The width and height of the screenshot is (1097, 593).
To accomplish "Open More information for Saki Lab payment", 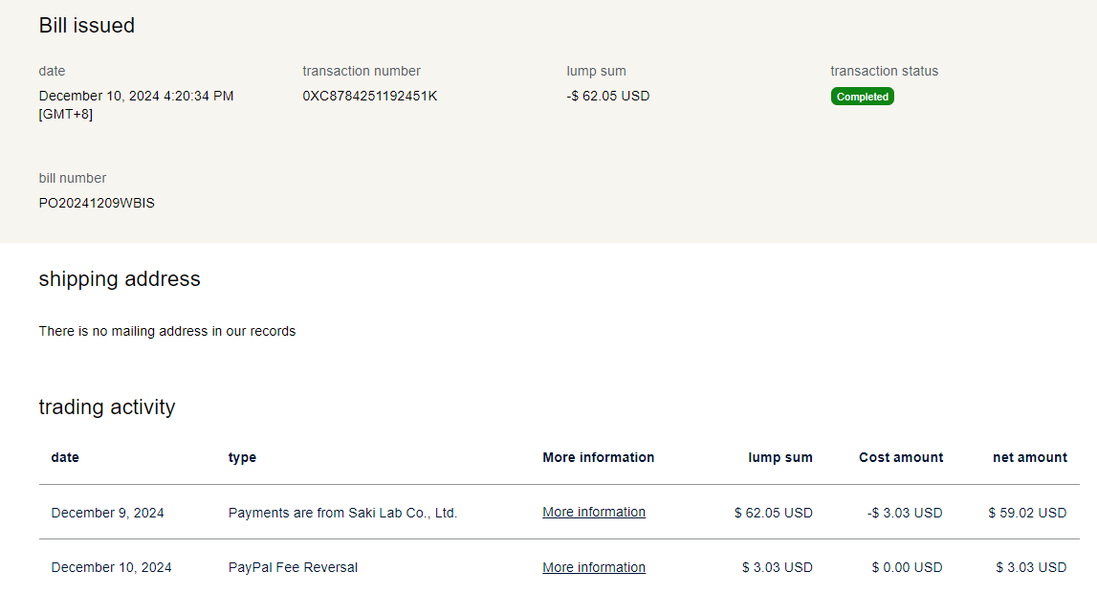I will tap(593, 513).
